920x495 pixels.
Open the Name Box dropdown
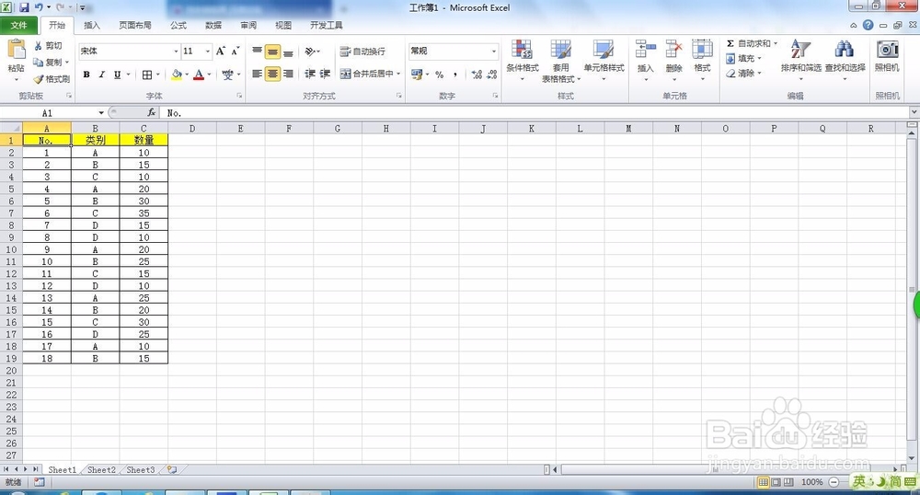[101, 112]
